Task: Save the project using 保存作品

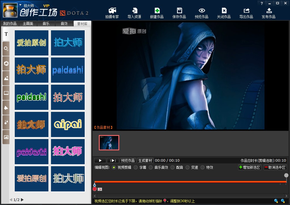Action: pos(179,13)
